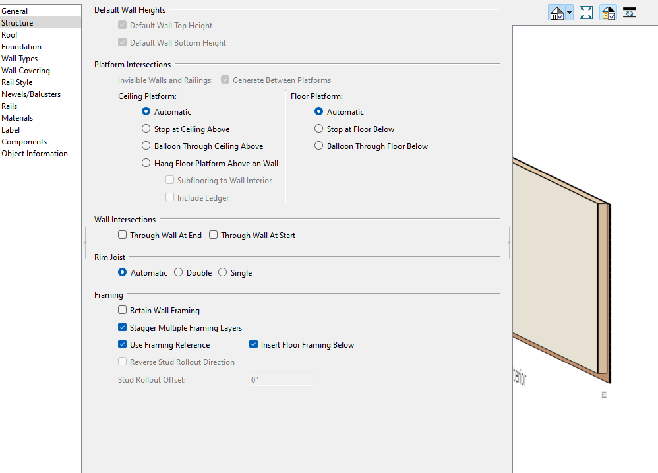Toggle Insert Floor Framing Below checkbox
This screenshot has width=658, height=473.
(253, 344)
